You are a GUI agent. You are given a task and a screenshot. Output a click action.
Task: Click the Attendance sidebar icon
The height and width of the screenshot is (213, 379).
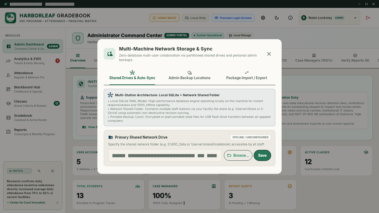click(x=9, y=75)
